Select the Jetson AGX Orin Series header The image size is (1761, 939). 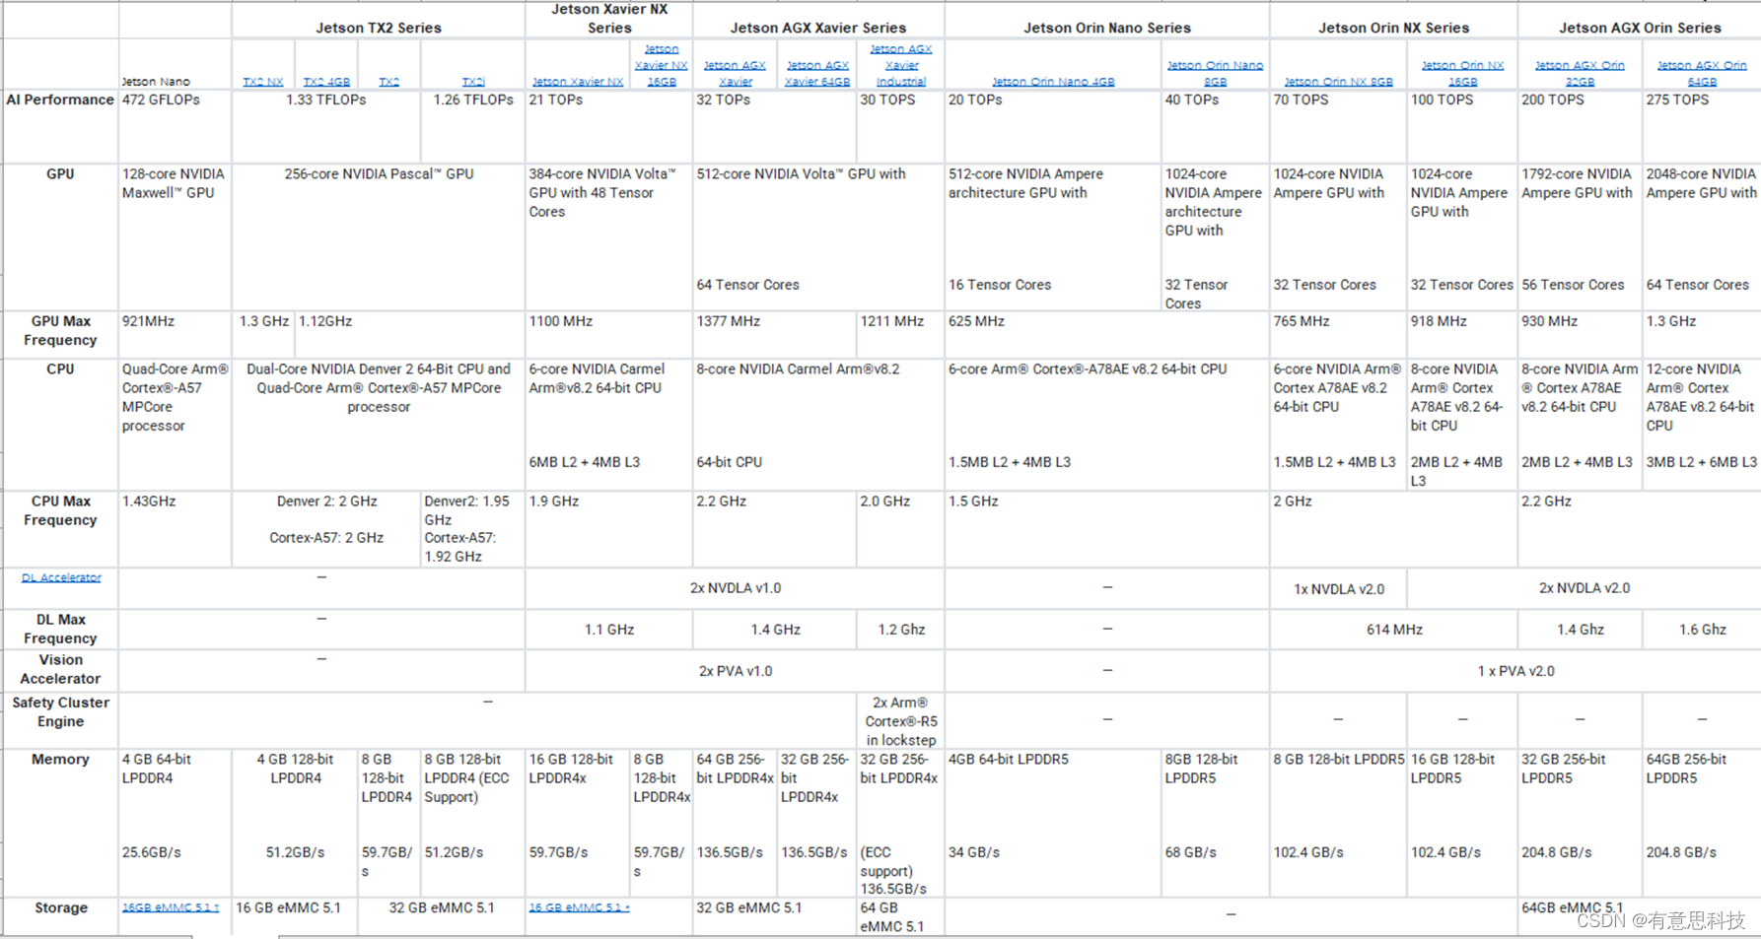point(1641,28)
